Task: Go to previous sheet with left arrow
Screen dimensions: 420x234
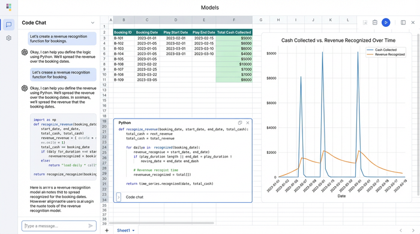Action: coord(401,230)
